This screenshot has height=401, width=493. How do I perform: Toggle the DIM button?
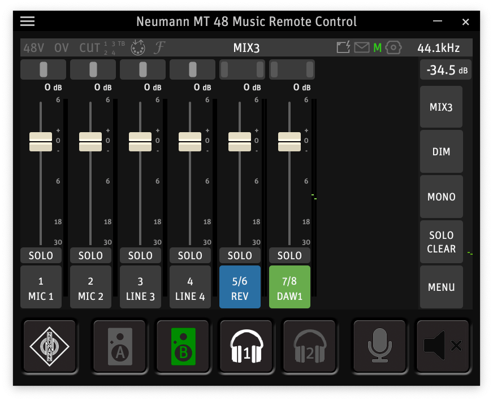click(441, 152)
